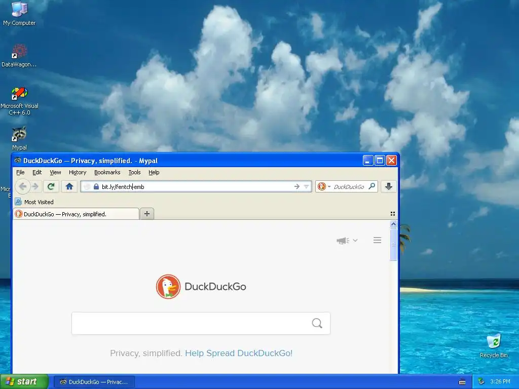Image resolution: width=519 pixels, height=389 pixels.
Task: Click the vertical scrollbar thumb
Action: point(393,245)
